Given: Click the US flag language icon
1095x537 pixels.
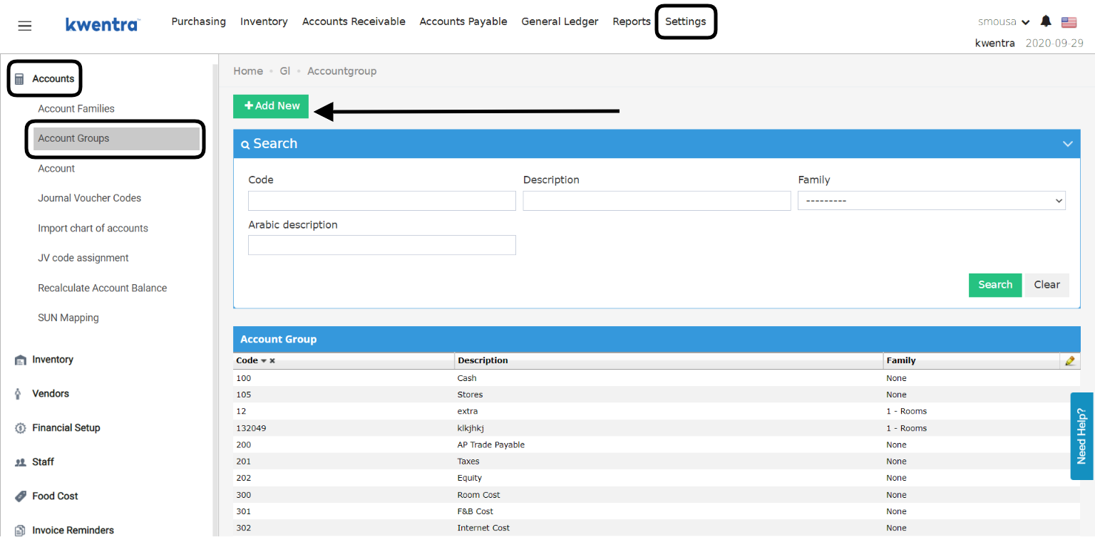Looking at the screenshot, I should (x=1069, y=22).
